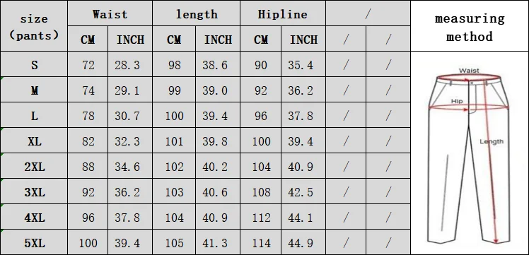Click the L hipline inch value 37.8

301,117
